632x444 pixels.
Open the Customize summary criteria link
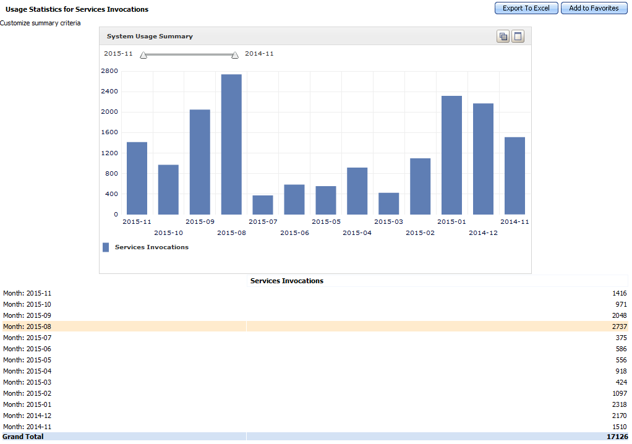(x=40, y=23)
